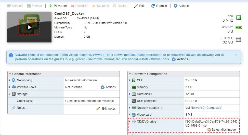
Task: Dismiss the VMware Tools info banner
Action: pos(236,55)
